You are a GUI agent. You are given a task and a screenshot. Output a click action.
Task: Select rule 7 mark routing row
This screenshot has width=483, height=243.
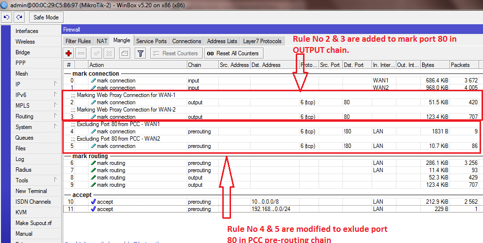pyautogui.click(x=272, y=170)
